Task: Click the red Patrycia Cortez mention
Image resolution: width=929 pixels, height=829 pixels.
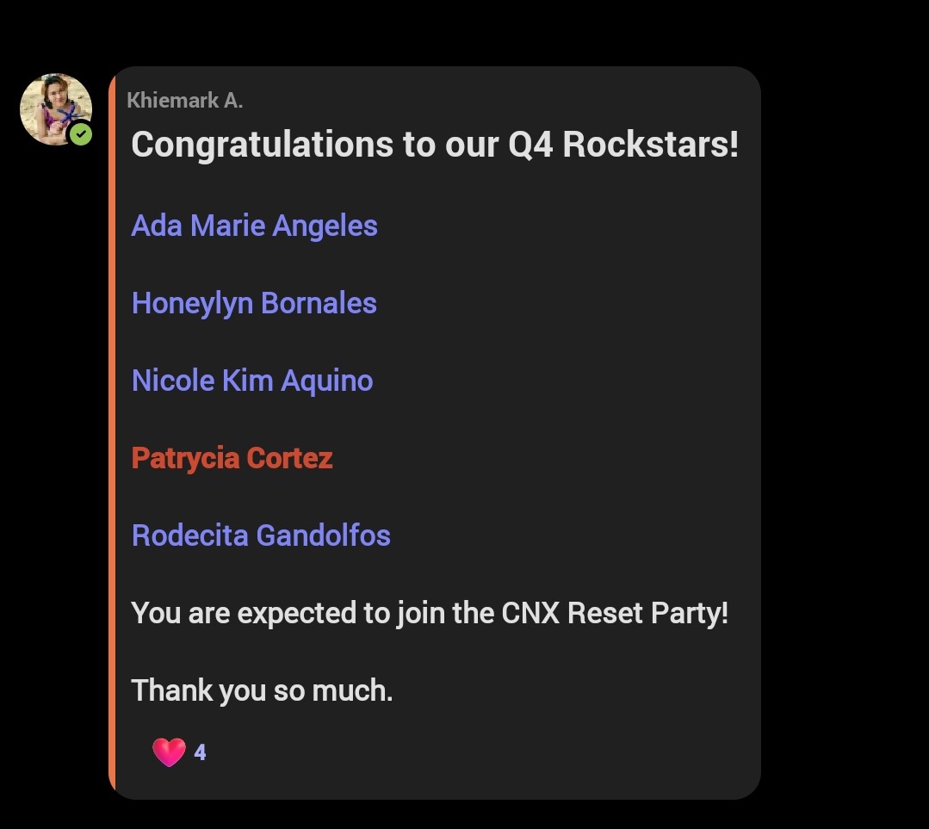Action: 232,458
